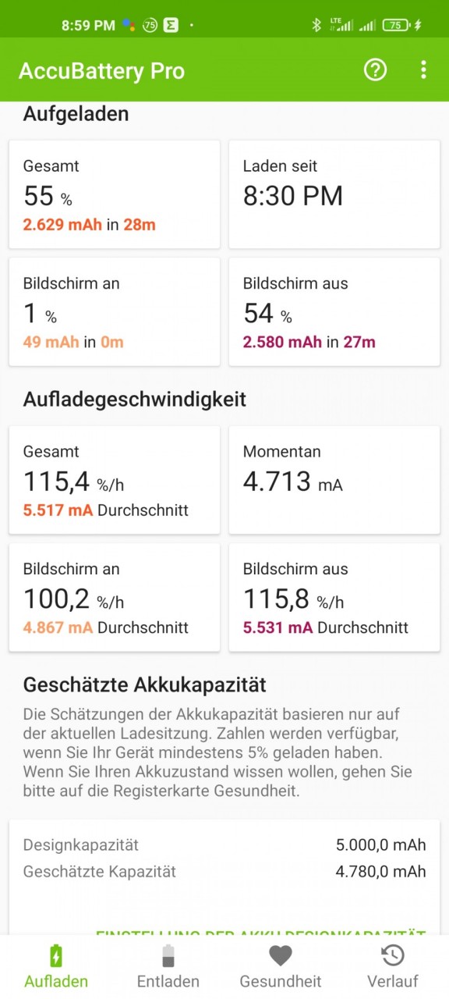The image size is (449, 999).
Task: Select the Gesamt 55 % charged card
Action: 115,194
